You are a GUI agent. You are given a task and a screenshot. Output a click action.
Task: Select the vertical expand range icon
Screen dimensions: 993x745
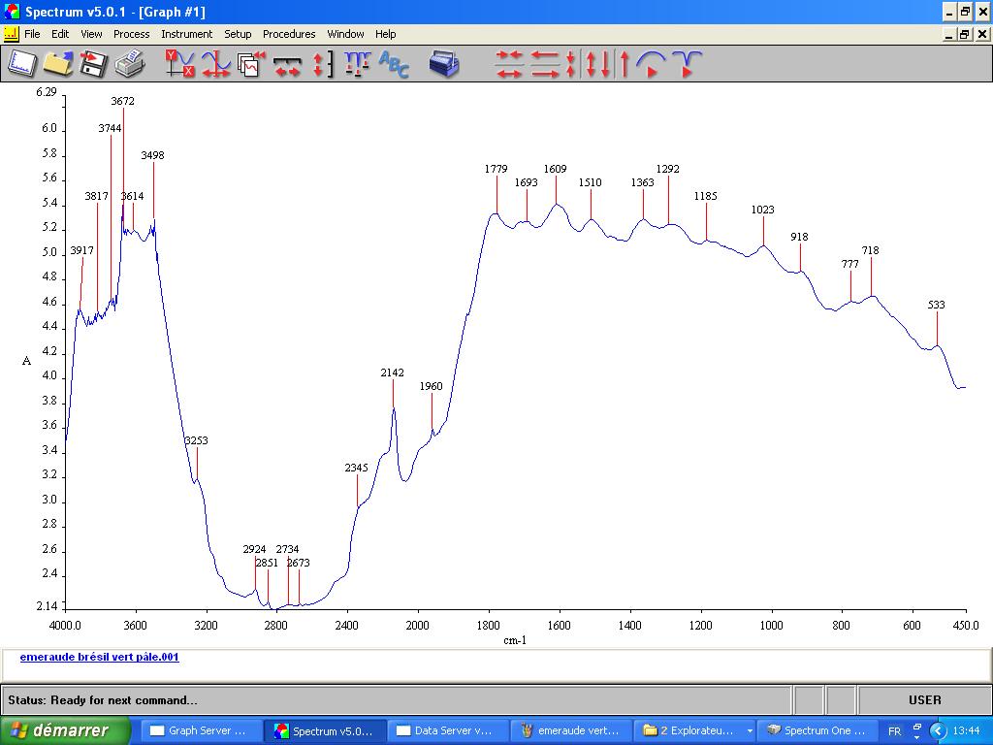(323, 64)
